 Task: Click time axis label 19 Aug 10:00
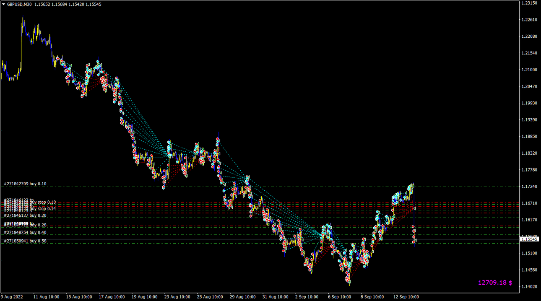[x=145, y=297]
